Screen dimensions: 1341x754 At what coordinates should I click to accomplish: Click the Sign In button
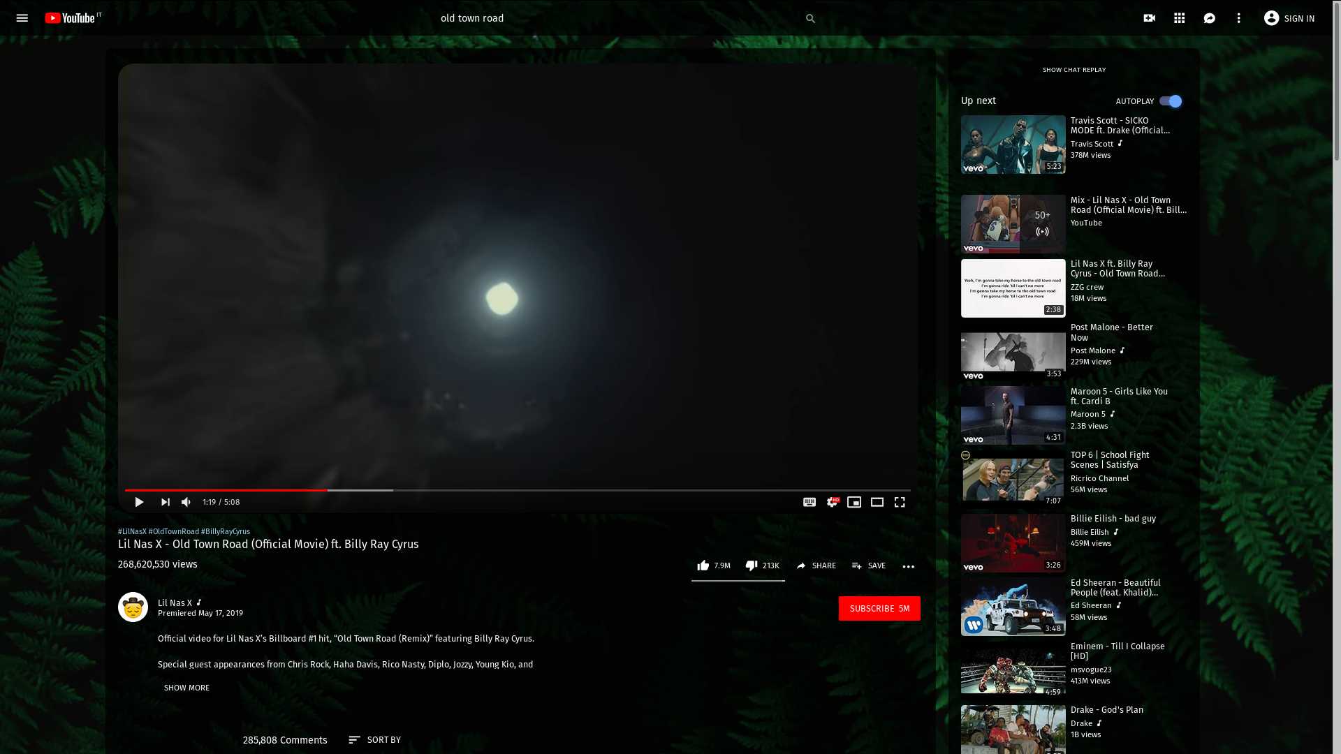1289,18
